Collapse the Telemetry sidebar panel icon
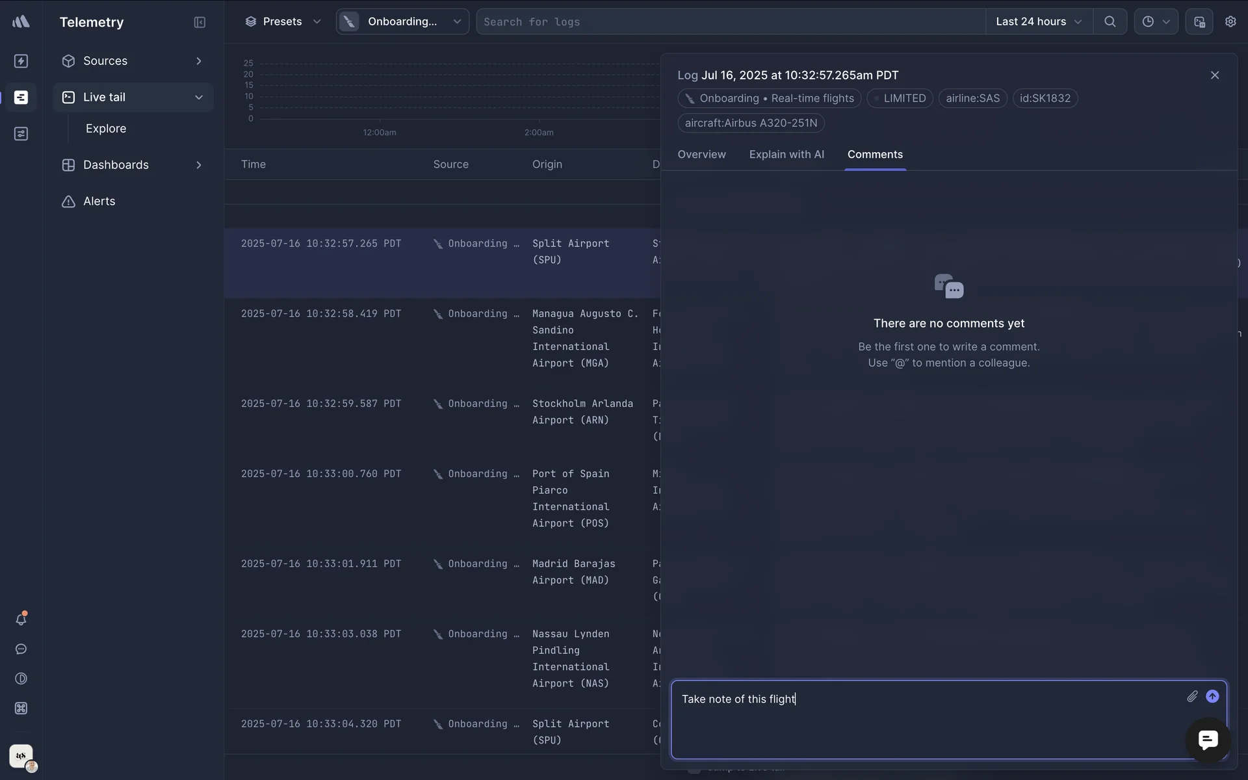Screen dimensions: 1248x780 (200, 22)
